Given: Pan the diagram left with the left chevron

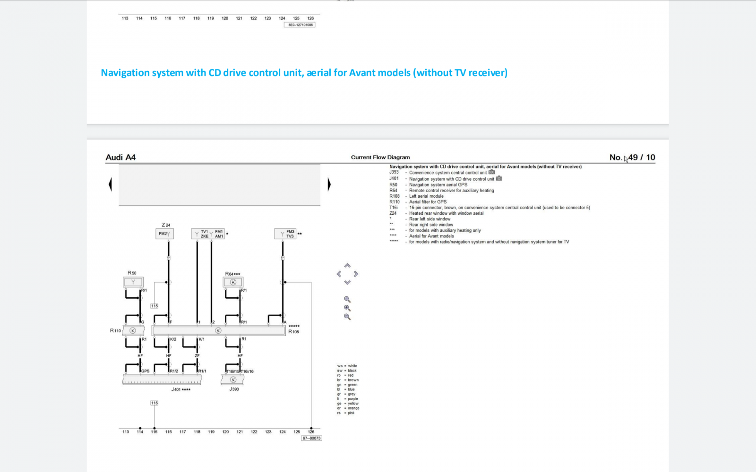Looking at the screenshot, I should tap(339, 274).
